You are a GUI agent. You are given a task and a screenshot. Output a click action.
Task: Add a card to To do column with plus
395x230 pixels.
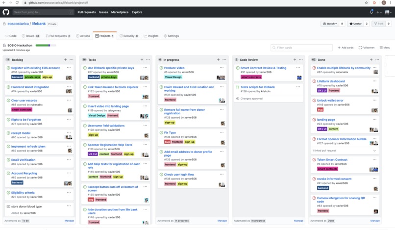pos(142,59)
